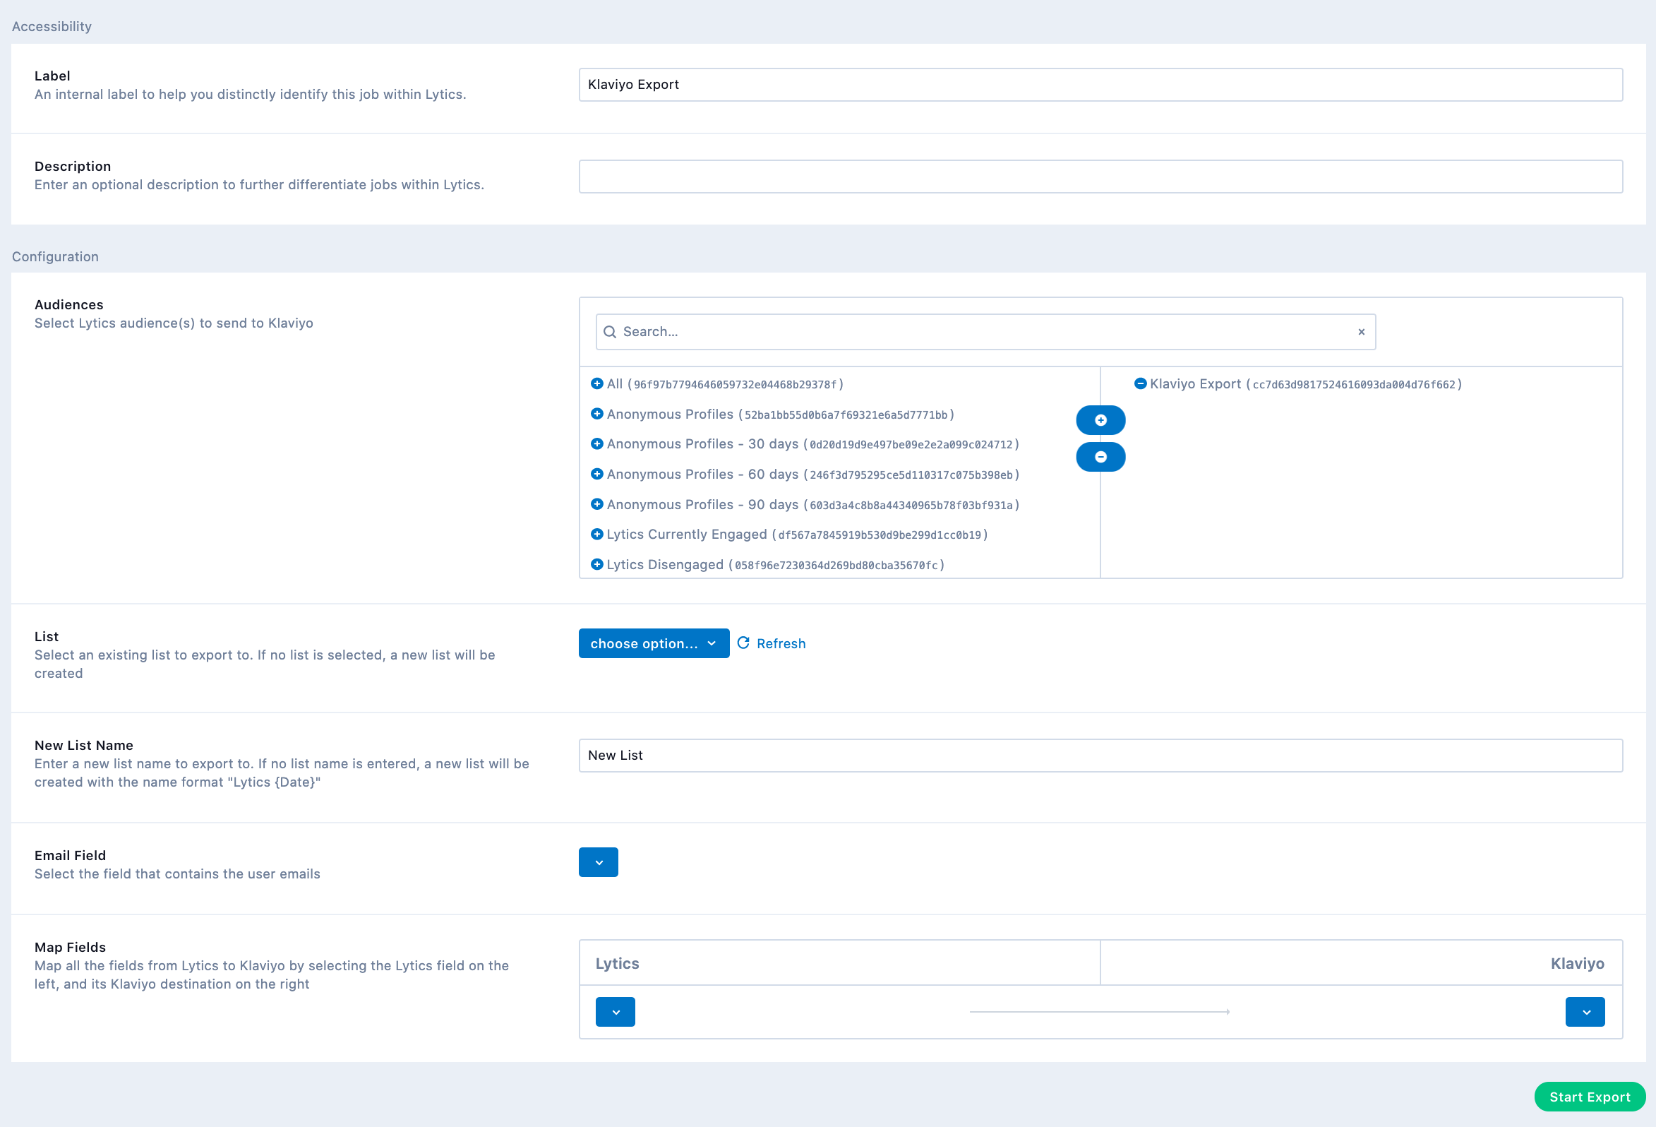Add Lytics Disengaged plus icon

(x=597, y=565)
